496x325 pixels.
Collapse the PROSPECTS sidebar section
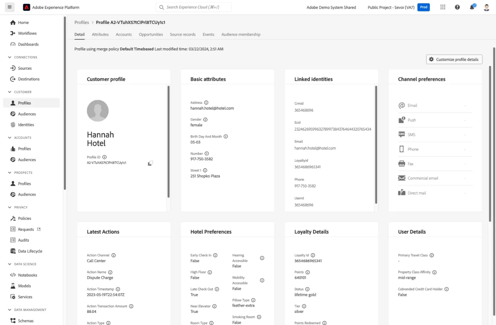10,172
